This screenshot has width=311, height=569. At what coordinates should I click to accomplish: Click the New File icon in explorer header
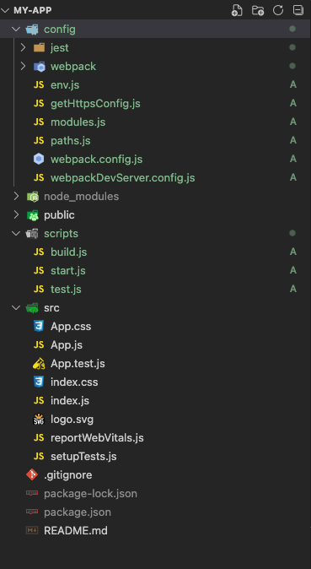tap(237, 10)
